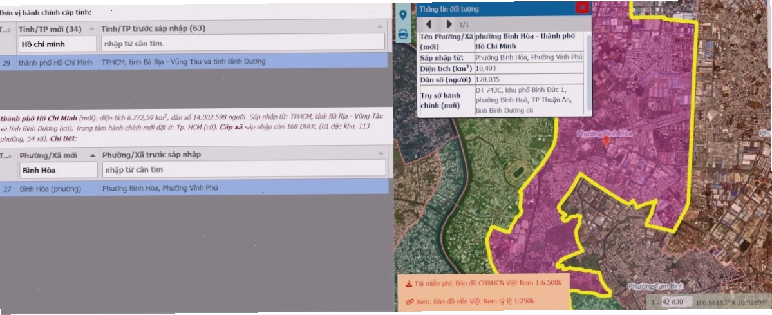Go to previous object with left arrow
Screen dimensions: 772x315
click(x=428, y=24)
